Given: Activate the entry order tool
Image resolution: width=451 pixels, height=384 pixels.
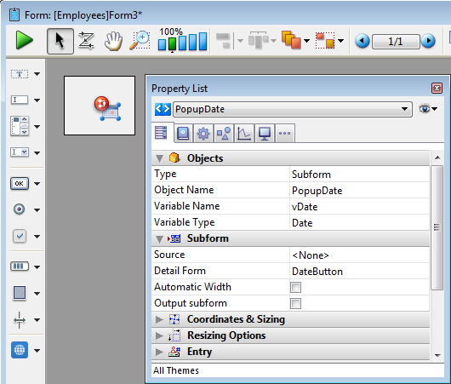Looking at the screenshot, I should point(86,41).
